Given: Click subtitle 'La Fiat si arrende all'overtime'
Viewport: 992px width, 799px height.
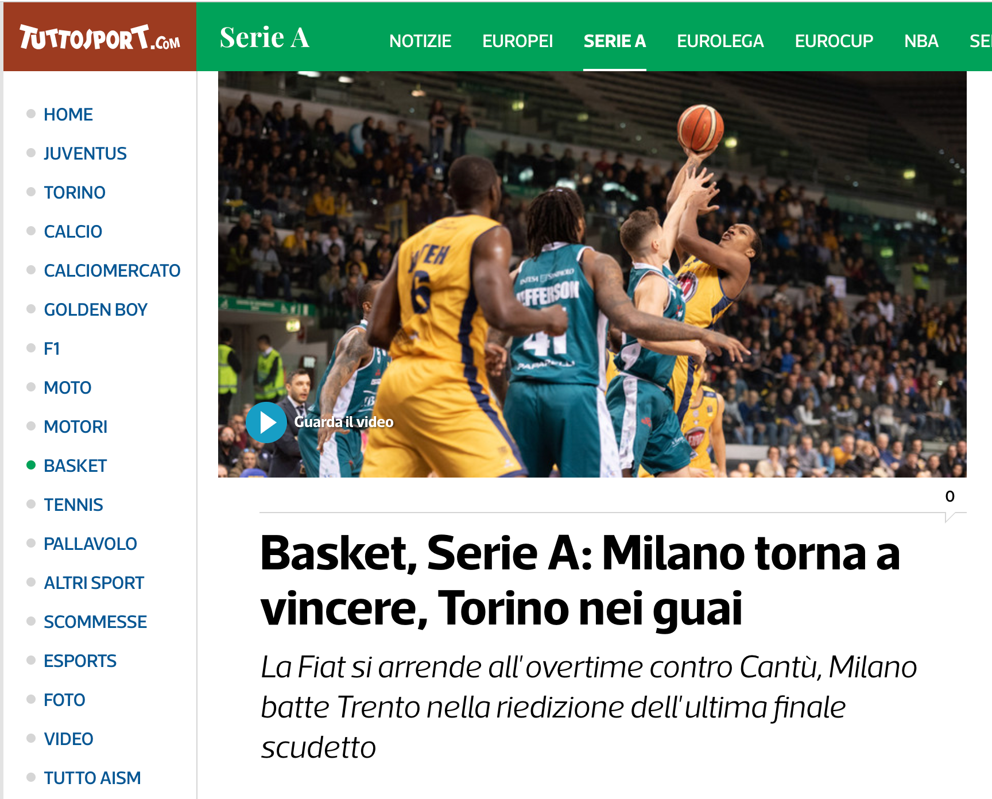Looking at the screenshot, I should tap(588, 707).
